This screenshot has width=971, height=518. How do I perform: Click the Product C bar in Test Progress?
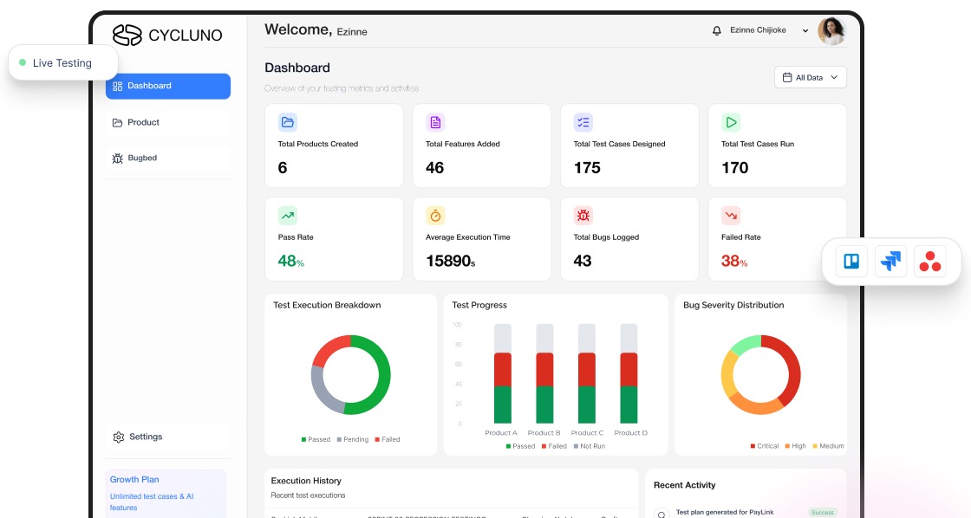coord(587,374)
